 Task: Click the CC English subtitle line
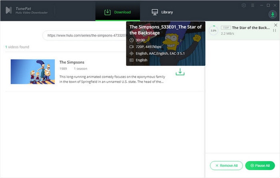[x=138, y=60]
